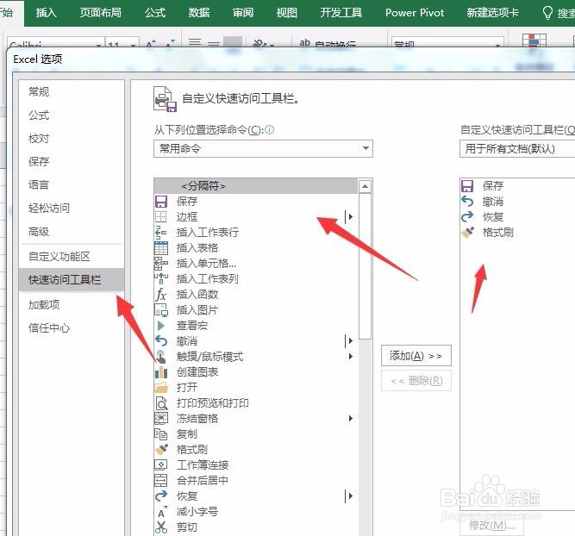This screenshot has height=536, width=575.
Task: Select the Print Preview (打印预览和打印) icon
Action: (161, 403)
